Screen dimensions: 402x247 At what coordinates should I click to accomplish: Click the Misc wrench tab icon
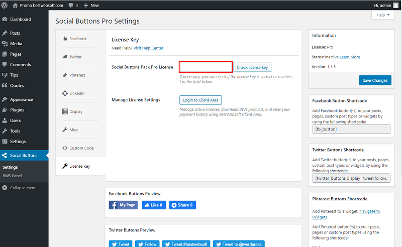pyautogui.click(x=65, y=130)
